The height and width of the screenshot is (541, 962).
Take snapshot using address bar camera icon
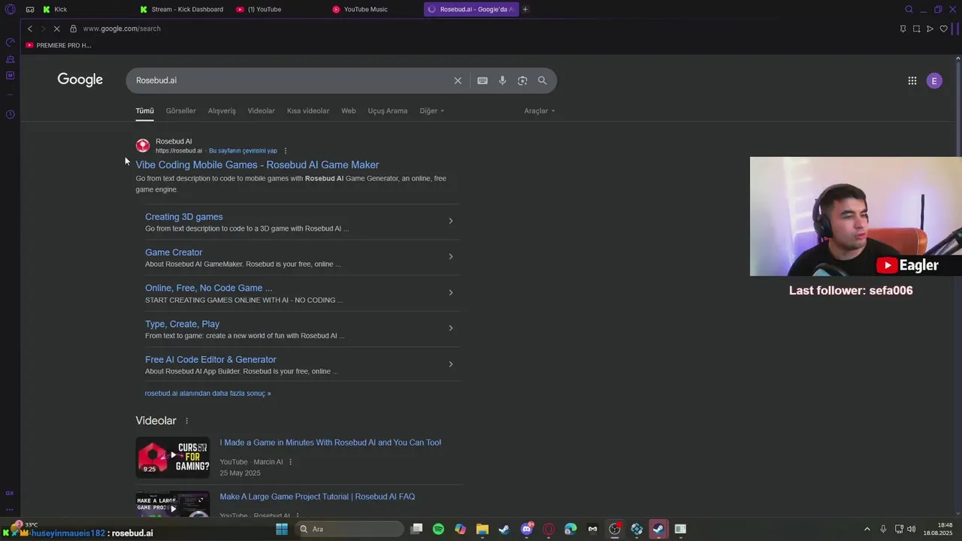coord(916,29)
